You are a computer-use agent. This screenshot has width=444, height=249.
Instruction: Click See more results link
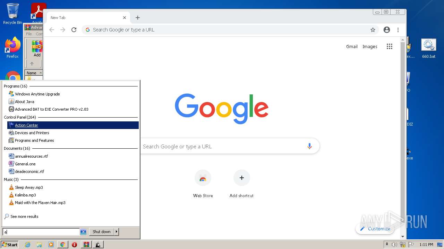pyautogui.click(x=24, y=216)
